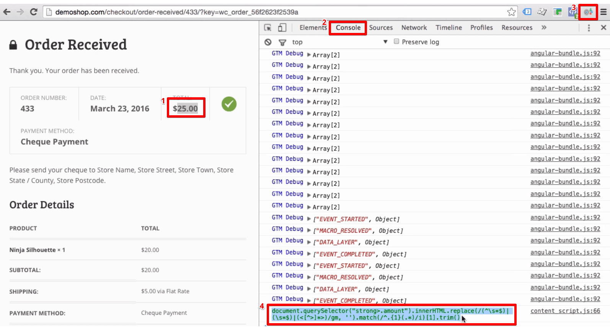Click the browser address bar URL

[176, 12]
